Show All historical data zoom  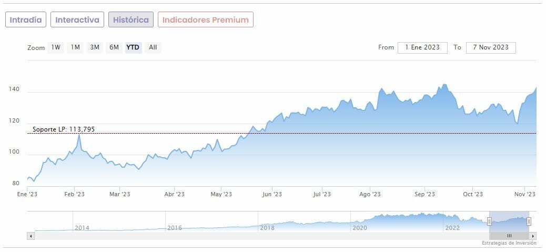(x=153, y=47)
